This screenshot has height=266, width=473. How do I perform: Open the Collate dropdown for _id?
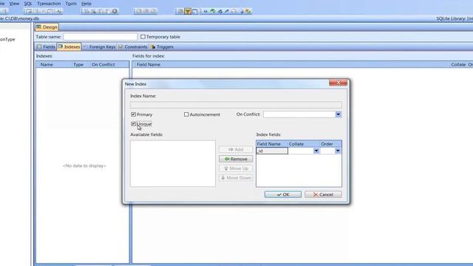(x=316, y=151)
